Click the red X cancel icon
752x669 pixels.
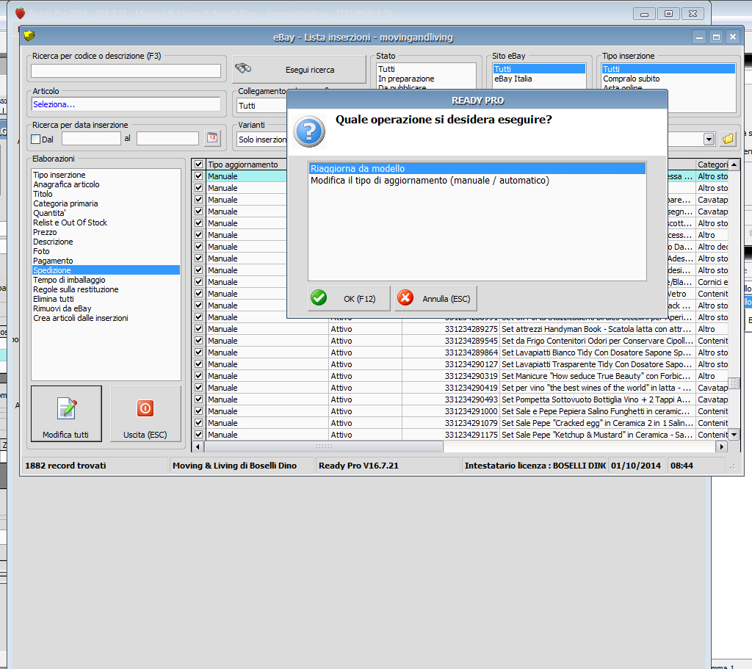click(x=405, y=298)
